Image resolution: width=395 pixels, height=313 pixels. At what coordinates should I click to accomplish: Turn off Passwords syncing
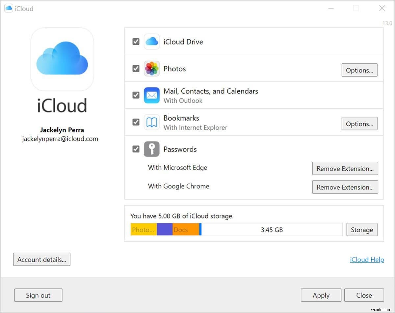136,149
